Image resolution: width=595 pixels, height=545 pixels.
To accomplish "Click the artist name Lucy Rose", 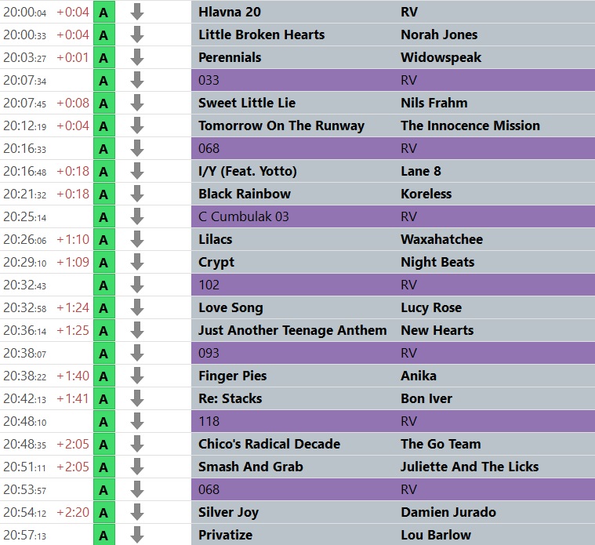I will [x=431, y=308].
